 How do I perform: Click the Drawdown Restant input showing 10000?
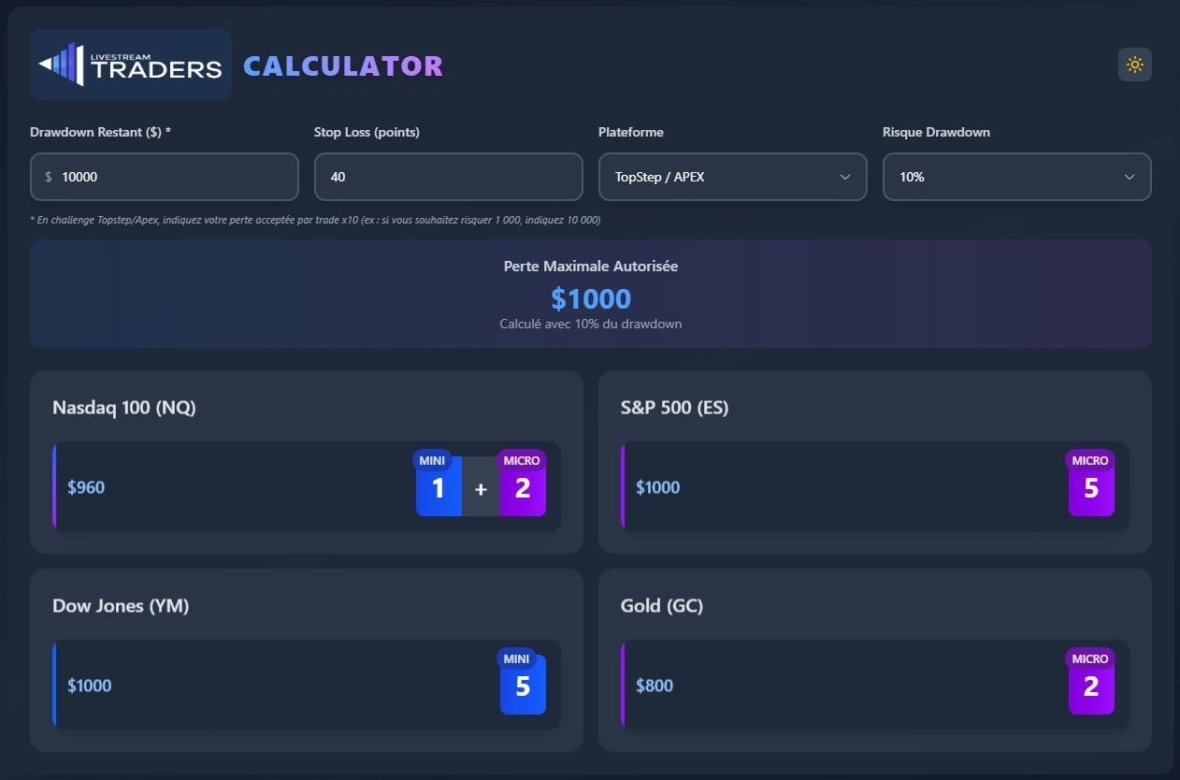click(165, 176)
